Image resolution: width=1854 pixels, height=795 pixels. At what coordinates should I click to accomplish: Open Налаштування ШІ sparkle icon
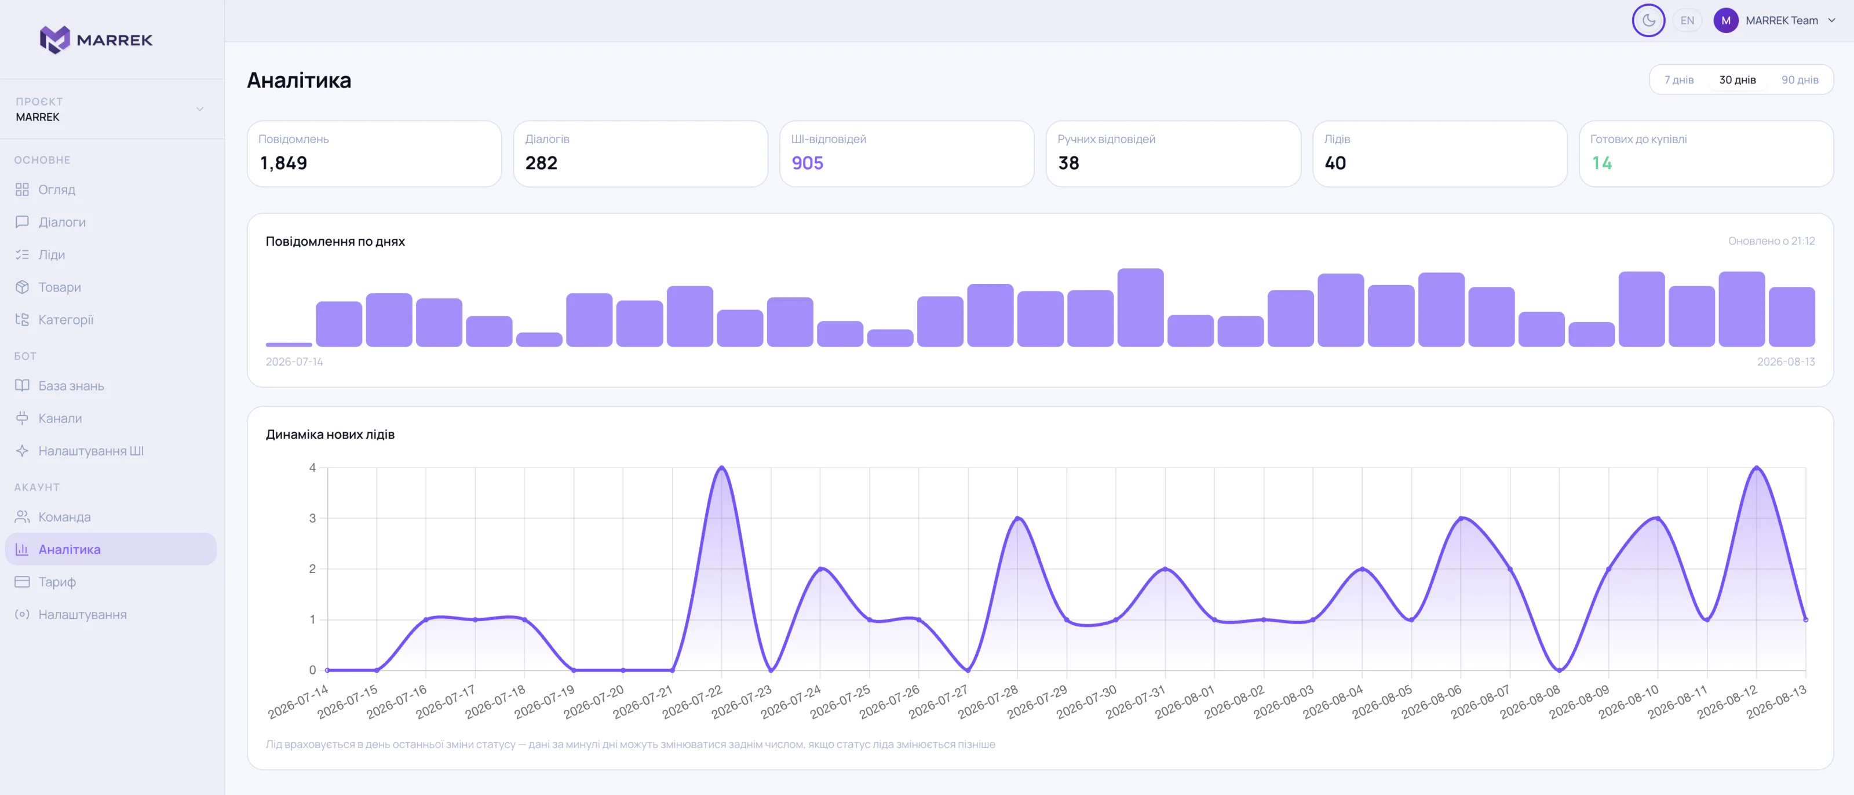[x=23, y=451]
